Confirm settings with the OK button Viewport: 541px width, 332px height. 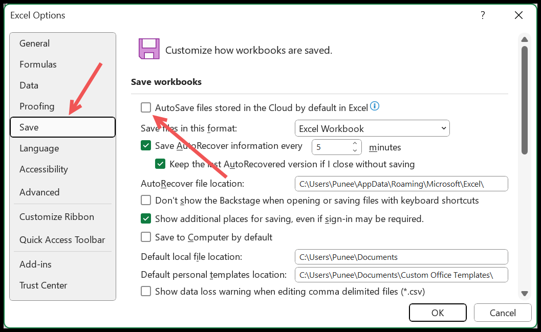437,312
